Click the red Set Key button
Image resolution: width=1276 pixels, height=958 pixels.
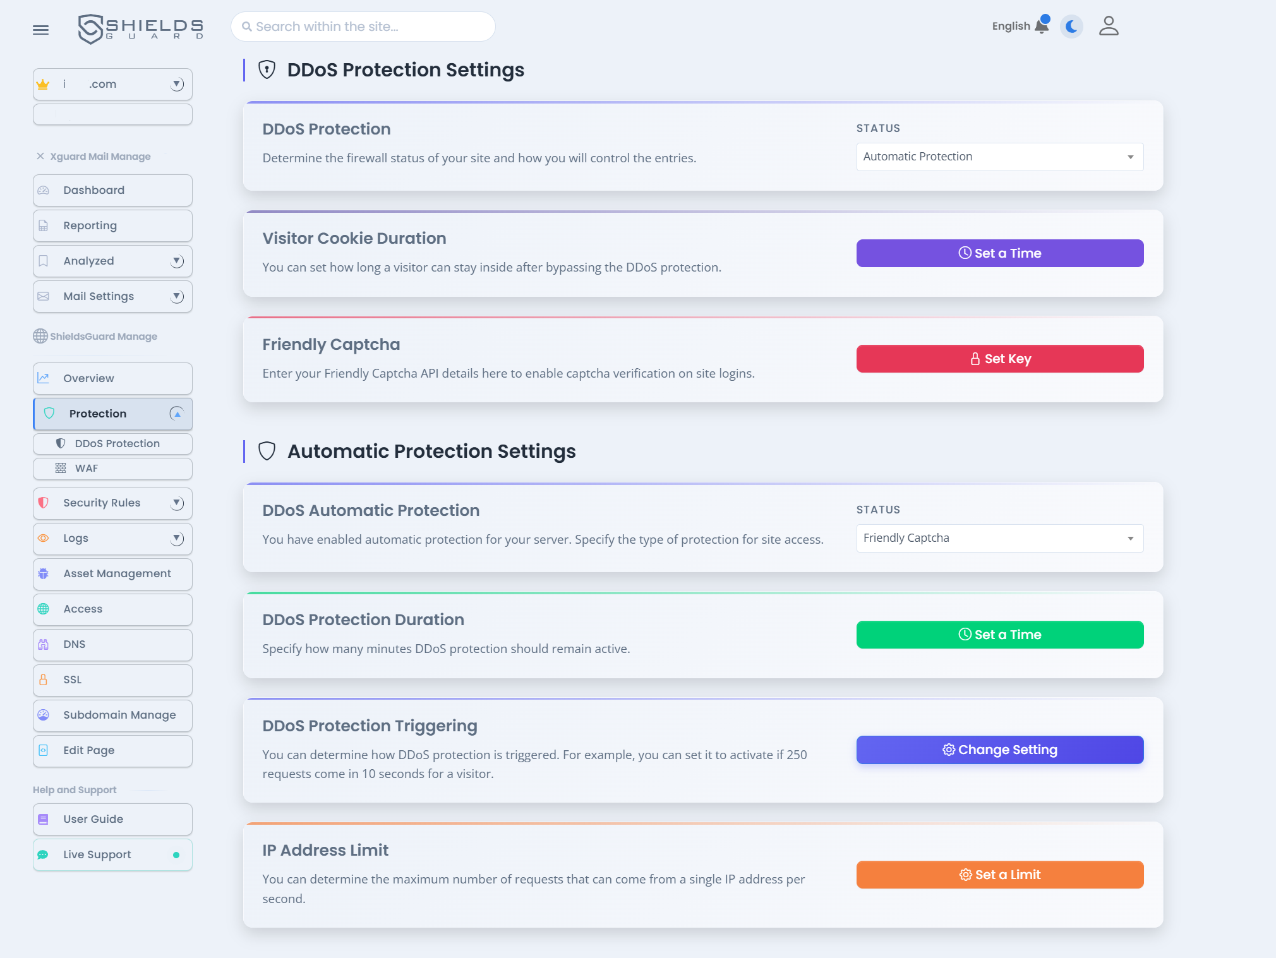tap(999, 359)
